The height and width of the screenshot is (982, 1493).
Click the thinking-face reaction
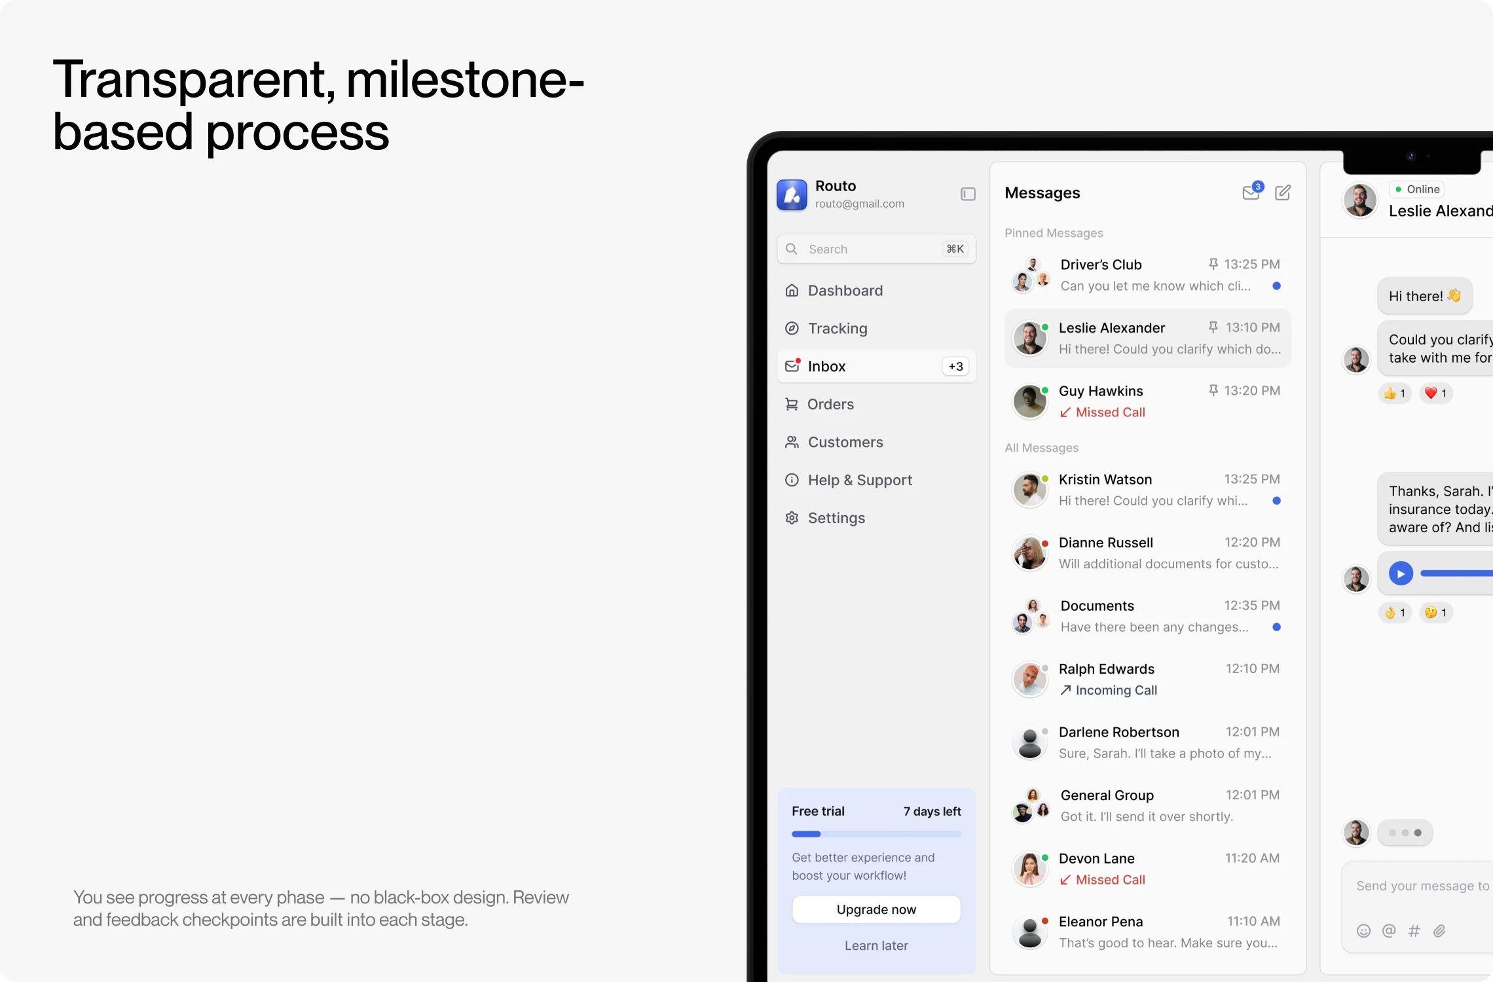(1436, 613)
